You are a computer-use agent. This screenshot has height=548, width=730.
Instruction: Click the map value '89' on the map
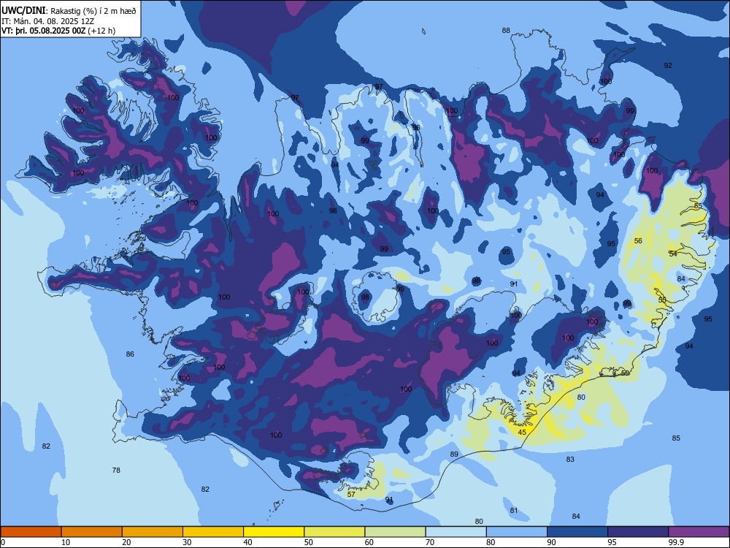454,454
